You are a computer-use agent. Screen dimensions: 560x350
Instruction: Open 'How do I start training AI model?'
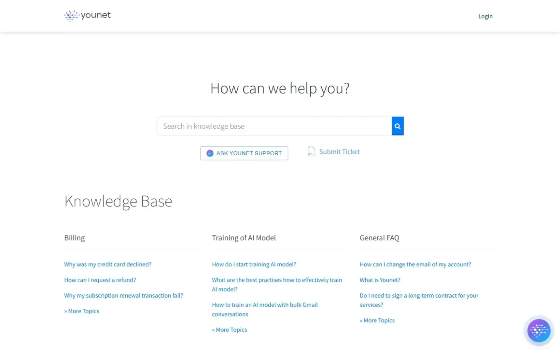point(254,264)
